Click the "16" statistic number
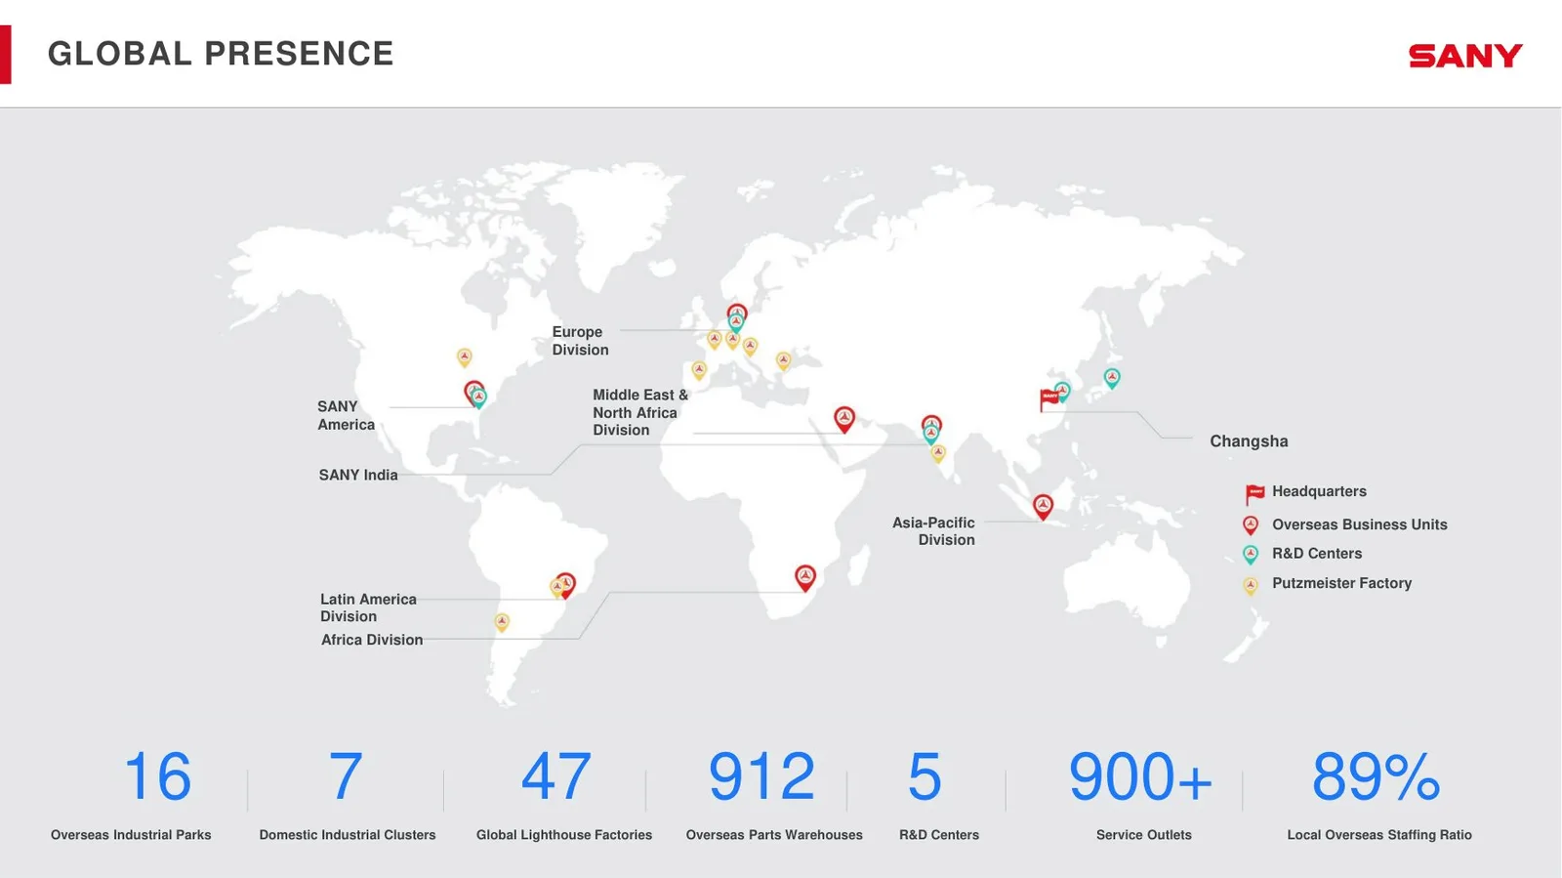This screenshot has width=1562, height=878. coord(157,777)
